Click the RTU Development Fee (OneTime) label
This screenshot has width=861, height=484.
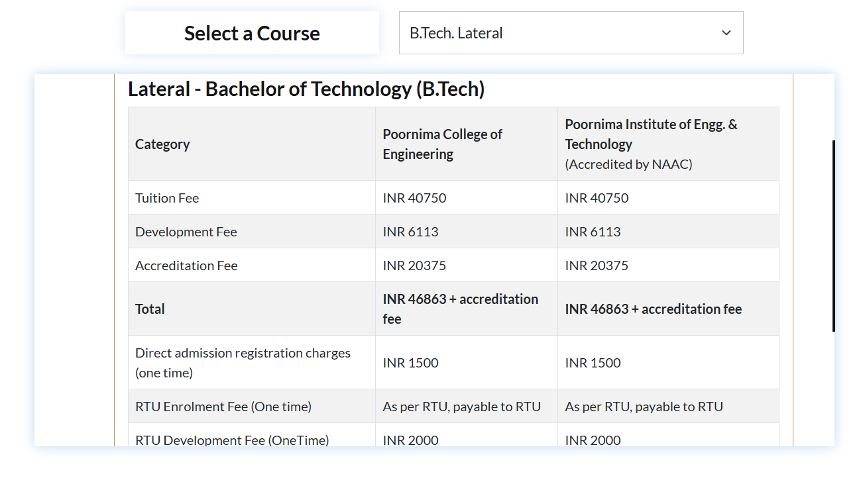click(x=232, y=440)
